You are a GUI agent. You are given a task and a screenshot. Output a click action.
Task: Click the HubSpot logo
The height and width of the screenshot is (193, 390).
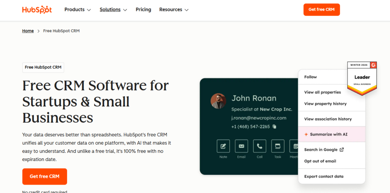37,9
